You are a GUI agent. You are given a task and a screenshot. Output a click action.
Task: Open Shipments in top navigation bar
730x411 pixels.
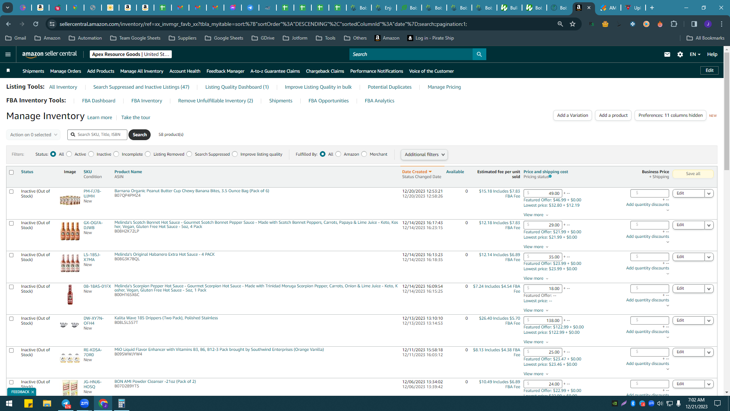click(x=33, y=71)
